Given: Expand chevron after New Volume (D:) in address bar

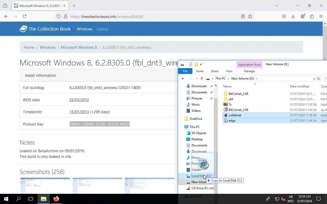Looking at the screenshot, I should 257,79.
